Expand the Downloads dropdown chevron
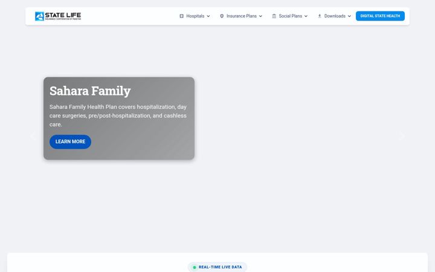The width and height of the screenshot is (435, 272). pos(349,16)
